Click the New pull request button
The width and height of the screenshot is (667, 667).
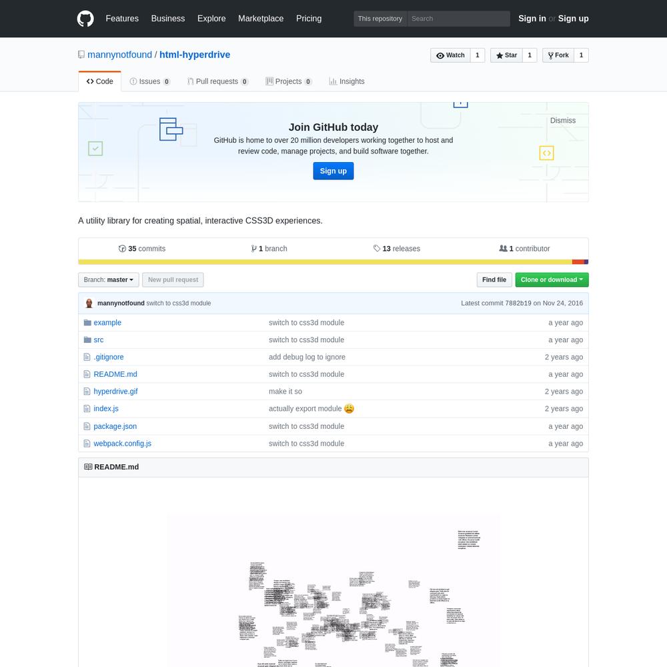[173, 280]
